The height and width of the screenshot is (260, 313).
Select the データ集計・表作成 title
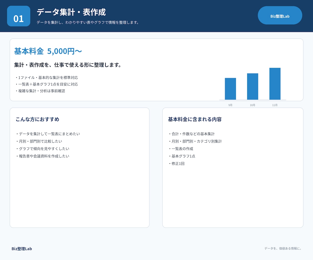tap(71, 12)
